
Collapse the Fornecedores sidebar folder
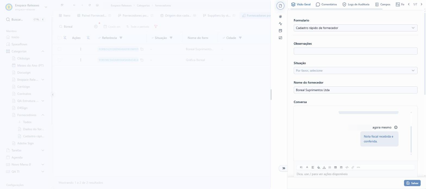coord(43,115)
